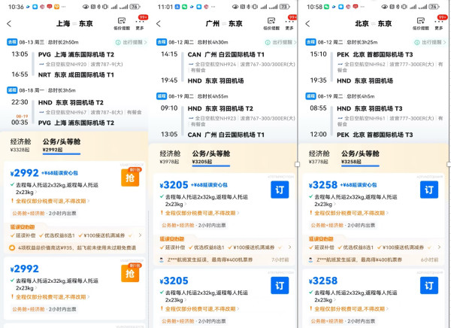
Task: Tap 公务舱+经济舱 tag on first ¥3258 fare
Action: [x=327, y=226]
